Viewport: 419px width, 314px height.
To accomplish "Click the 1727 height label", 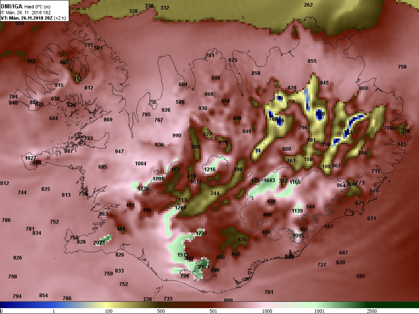I will click(202, 233).
